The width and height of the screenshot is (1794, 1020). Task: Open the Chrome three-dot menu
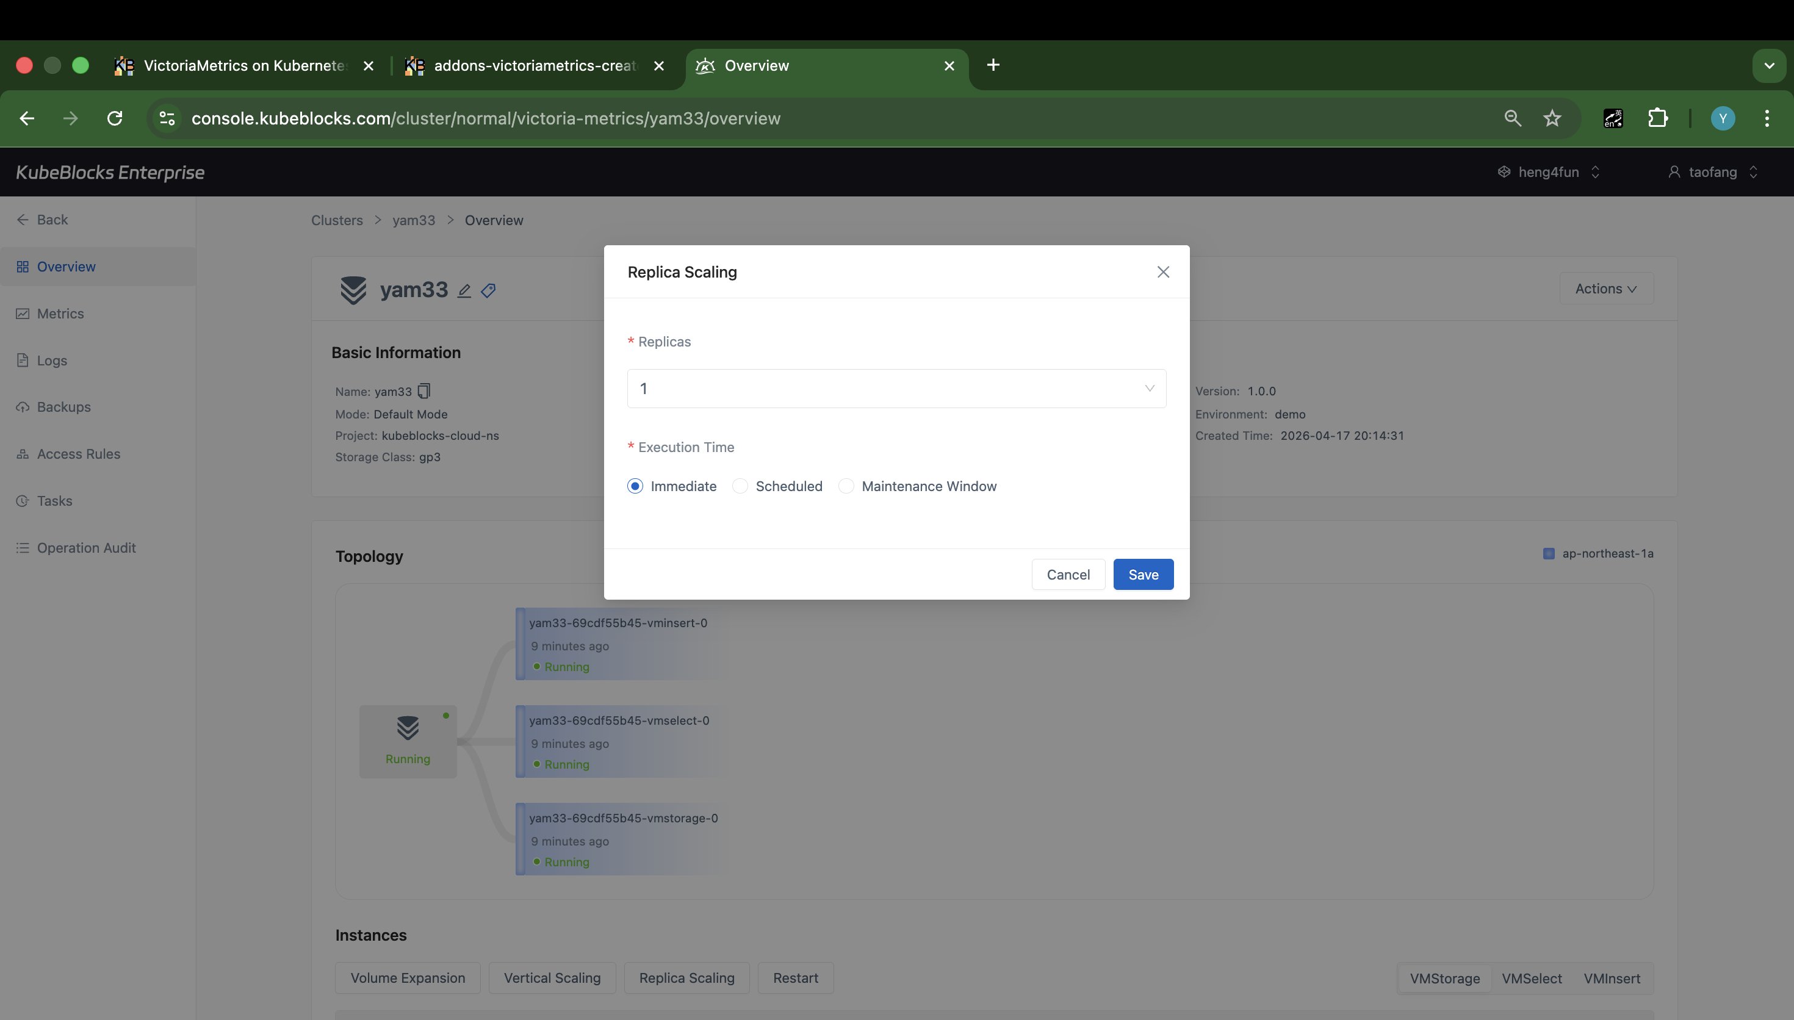[x=1767, y=118]
